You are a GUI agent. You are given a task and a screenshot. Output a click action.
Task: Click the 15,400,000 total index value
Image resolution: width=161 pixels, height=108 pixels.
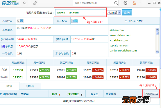click(24, 46)
